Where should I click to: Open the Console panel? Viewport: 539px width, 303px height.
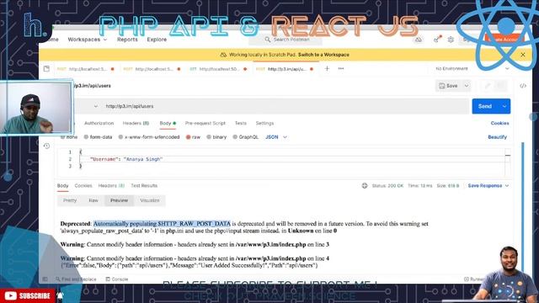117,279
